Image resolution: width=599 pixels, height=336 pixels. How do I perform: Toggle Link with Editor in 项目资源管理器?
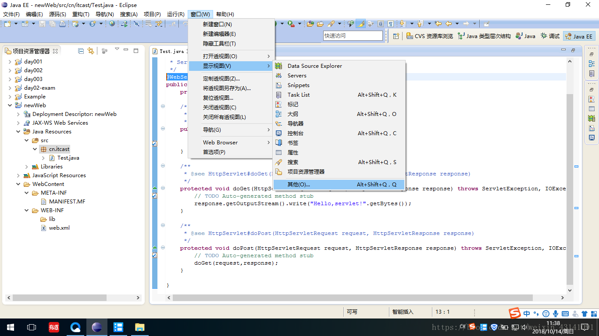coord(90,51)
